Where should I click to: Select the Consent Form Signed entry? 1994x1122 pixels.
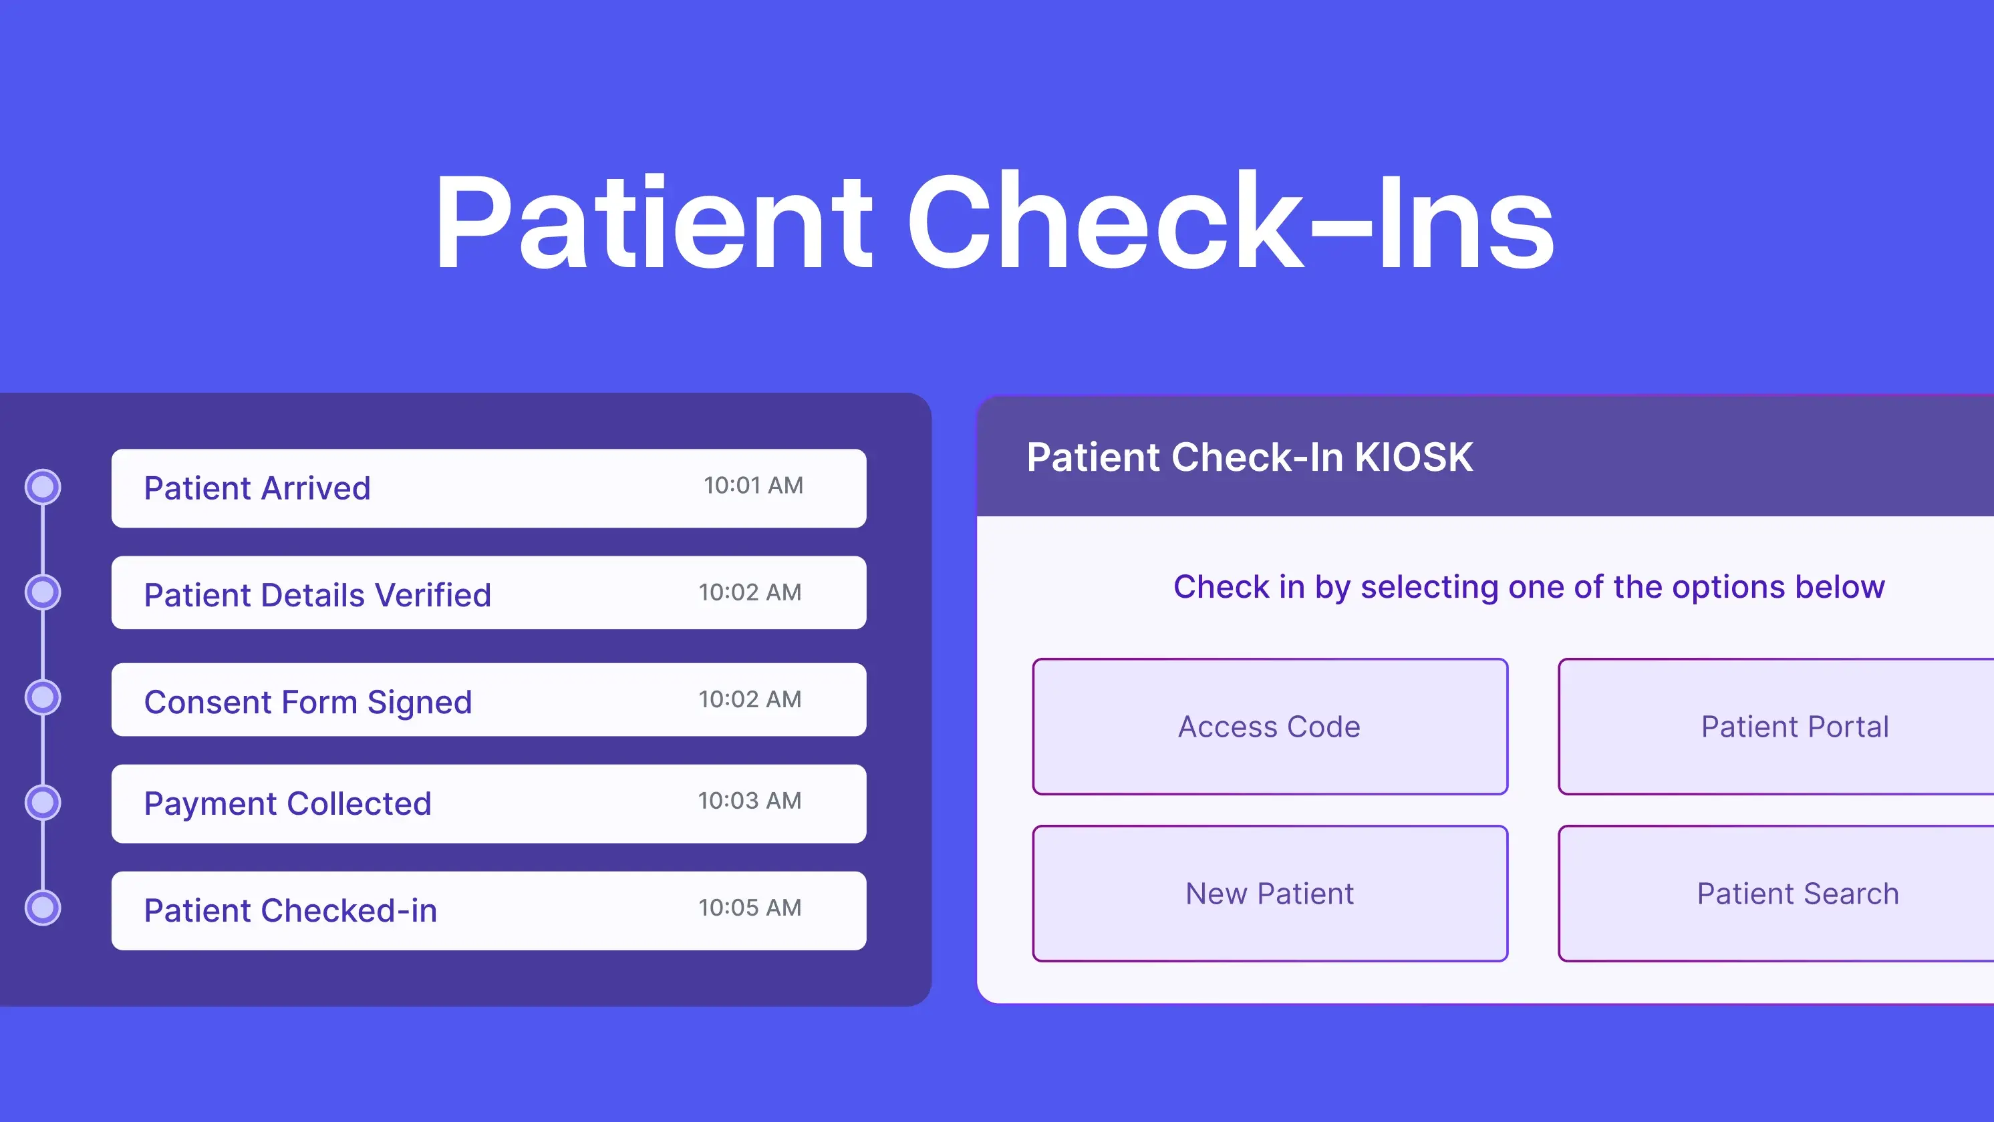coord(488,699)
